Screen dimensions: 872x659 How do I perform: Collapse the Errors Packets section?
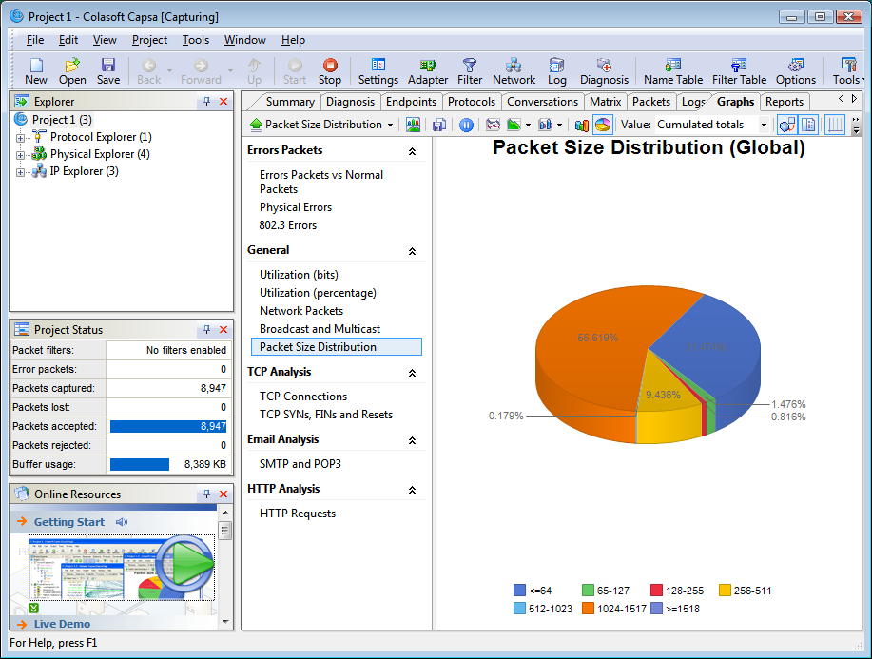(x=412, y=151)
